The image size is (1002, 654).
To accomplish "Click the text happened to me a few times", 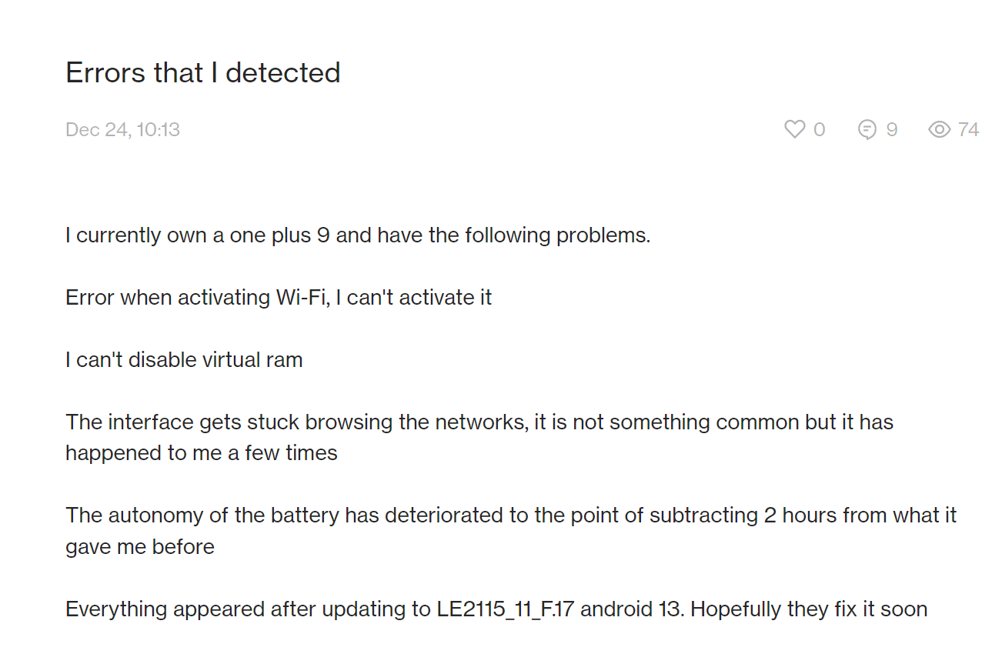I will (202, 452).
